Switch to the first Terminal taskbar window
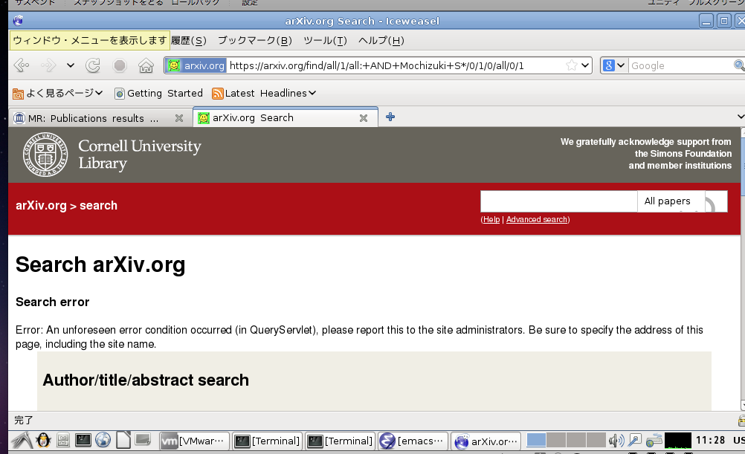Viewport: 745px width, 454px height. 268,441
